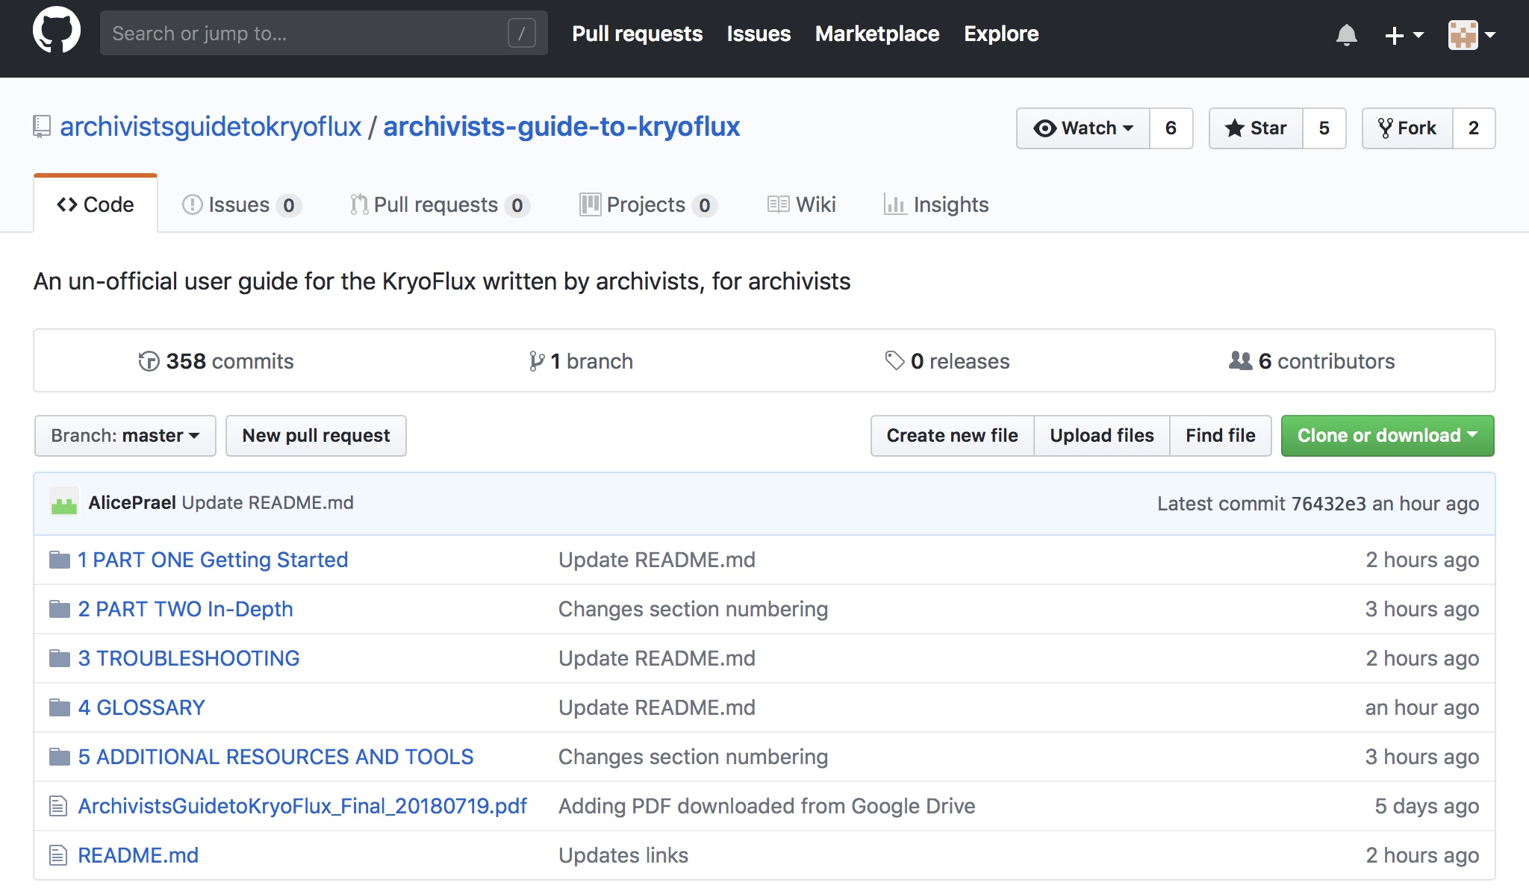View the 1 branch link
1529x891 pixels.
tap(581, 361)
